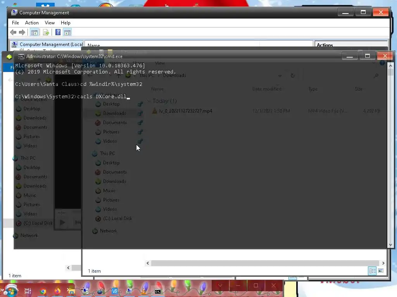The image size is (397, 297).
Task: Click the Forward arrow in Computer Management toolbar
Action: click(x=22, y=32)
